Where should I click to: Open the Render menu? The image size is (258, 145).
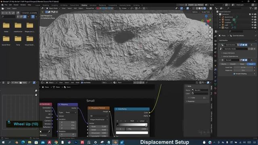16,5
